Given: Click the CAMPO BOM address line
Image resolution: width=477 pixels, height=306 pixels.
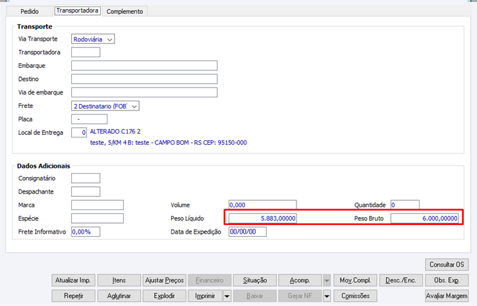Looking at the screenshot, I should point(168,143).
